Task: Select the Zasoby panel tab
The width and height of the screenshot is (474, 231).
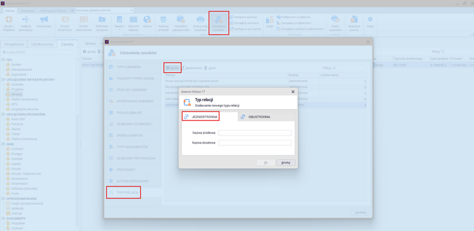Action: click(x=68, y=44)
